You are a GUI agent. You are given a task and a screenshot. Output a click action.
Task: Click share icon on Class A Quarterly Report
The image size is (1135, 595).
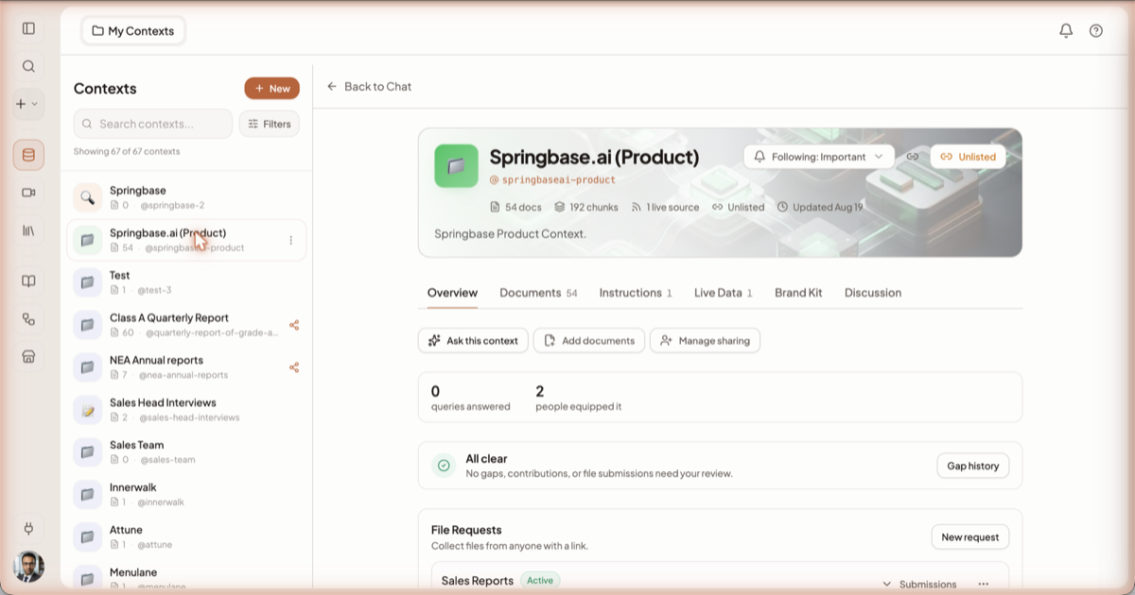pyautogui.click(x=294, y=325)
